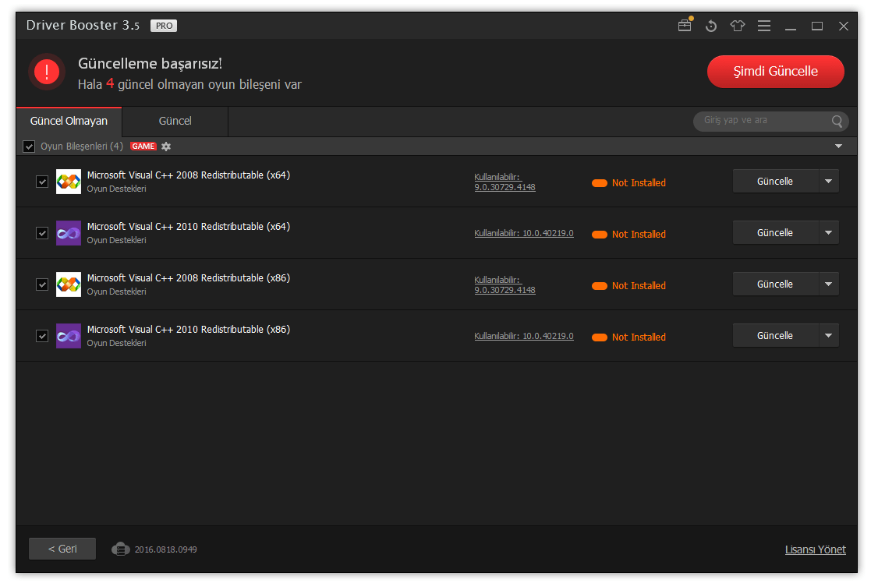Uncheck Visual C++ 2010 Redistributable (x64)
Image resolution: width=871 pixels, height=583 pixels.
point(42,233)
